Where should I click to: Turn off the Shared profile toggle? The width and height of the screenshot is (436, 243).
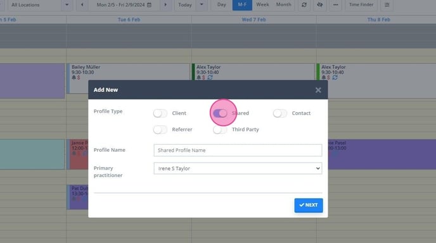point(220,113)
